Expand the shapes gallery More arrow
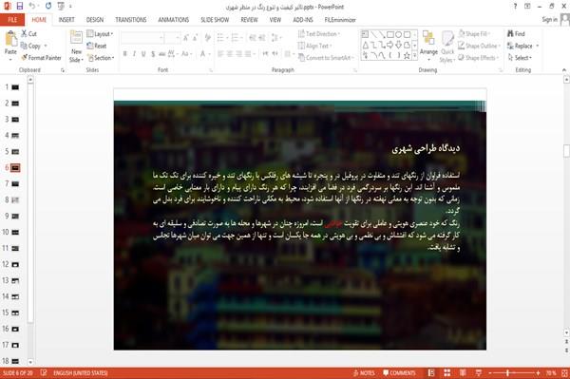570x379 pixels. pyautogui.click(x=415, y=56)
